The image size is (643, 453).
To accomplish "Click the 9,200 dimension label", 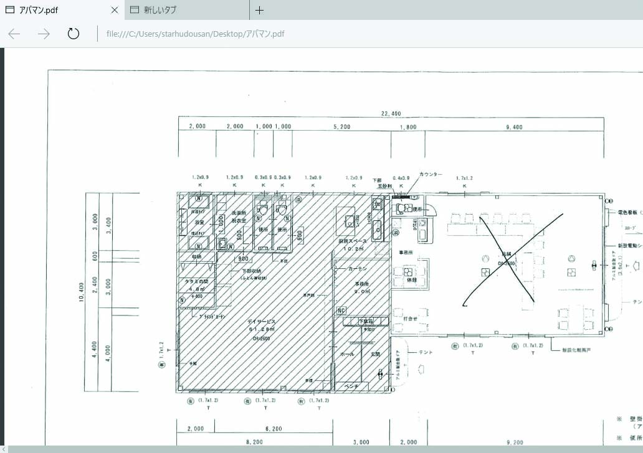I will 515,442.
